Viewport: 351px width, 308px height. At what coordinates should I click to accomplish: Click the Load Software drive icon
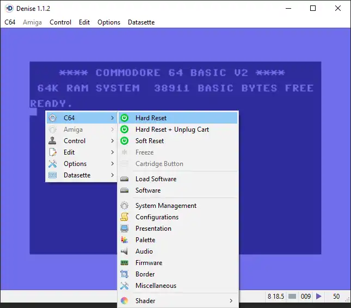124,179
